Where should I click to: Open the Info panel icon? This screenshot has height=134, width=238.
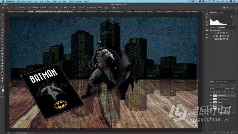(x=207, y=25)
